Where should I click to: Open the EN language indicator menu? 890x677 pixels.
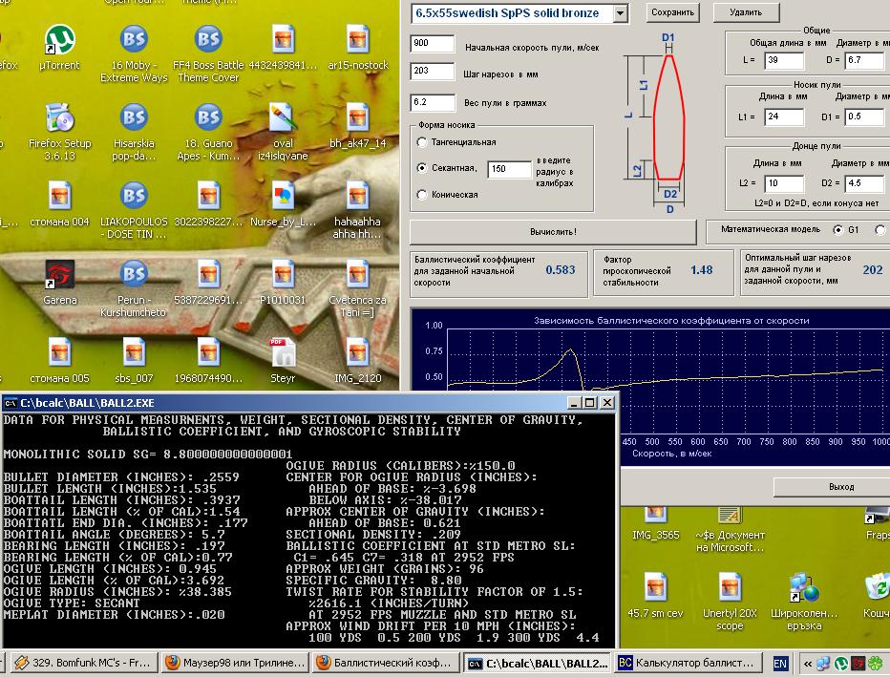pos(780,663)
